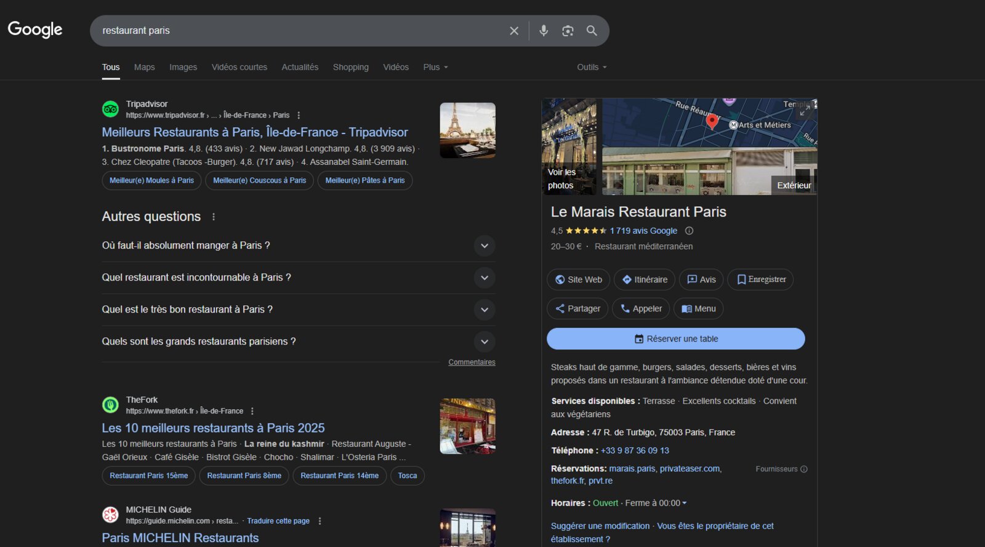Expand 'Quel restaurant est incontournable à Paris ?'

299,277
